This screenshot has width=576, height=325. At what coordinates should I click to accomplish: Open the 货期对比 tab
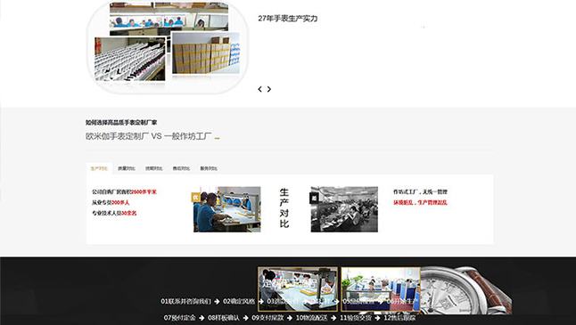pos(154,168)
